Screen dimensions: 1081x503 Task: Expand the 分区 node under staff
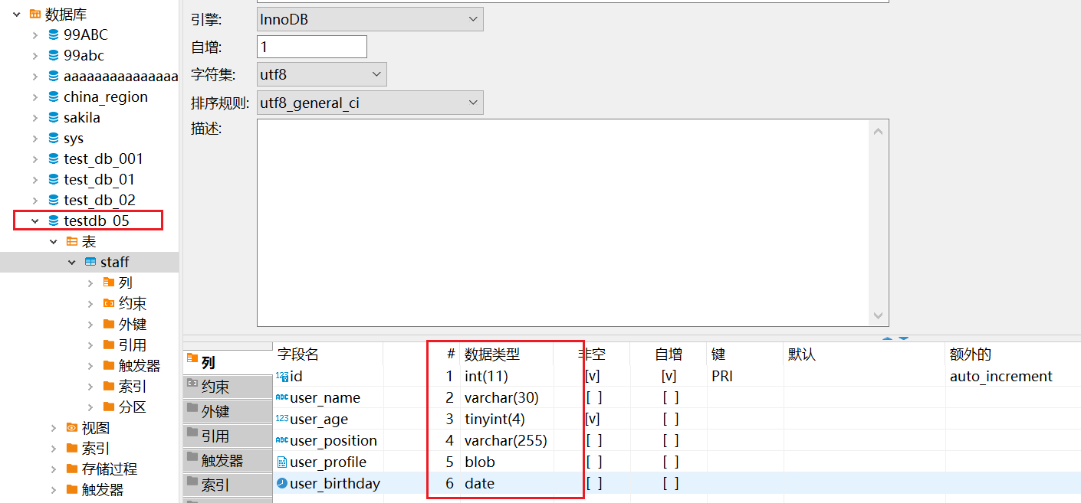90,407
